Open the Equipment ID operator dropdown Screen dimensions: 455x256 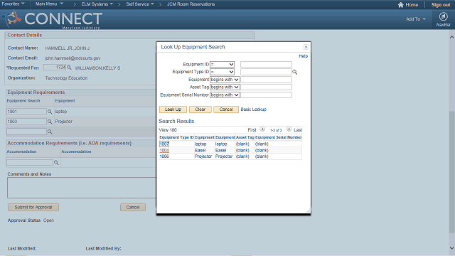(222, 64)
